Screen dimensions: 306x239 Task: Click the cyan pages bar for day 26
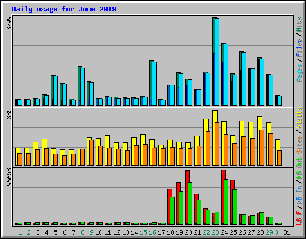point(244,79)
